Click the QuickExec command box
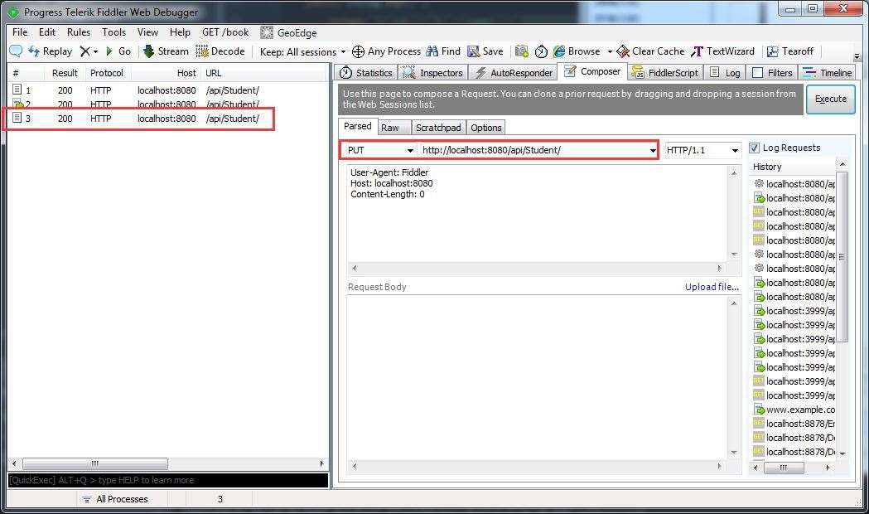The width and height of the screenshot is (869, 514). (168, 480)
